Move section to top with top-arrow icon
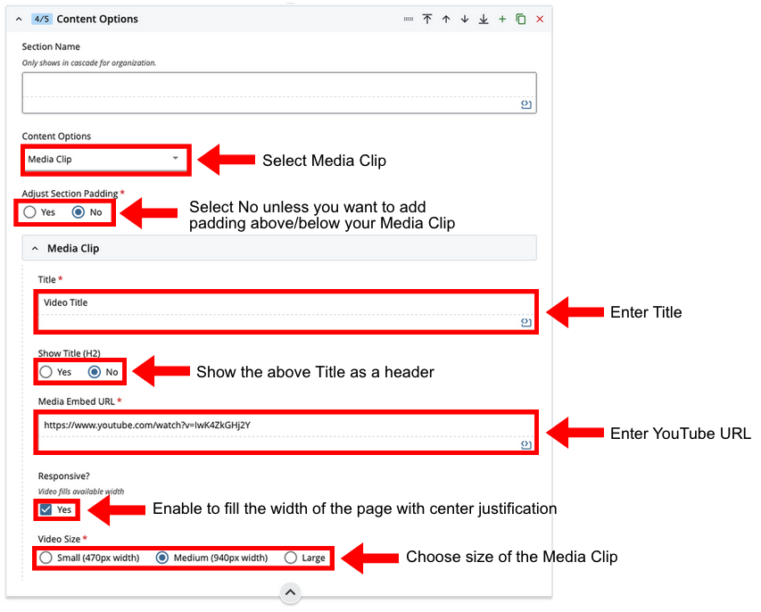Screen dimensions: 761x612 coord(427,19)
